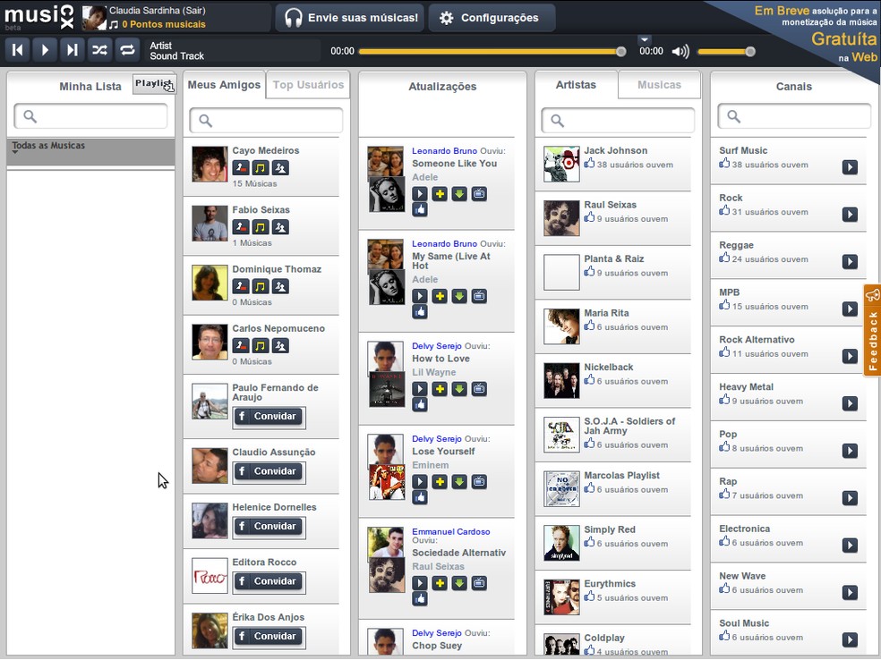Screen dimensions: 881x660
Task: View Cayo Medeiros' music list icon
Action: 261,167
